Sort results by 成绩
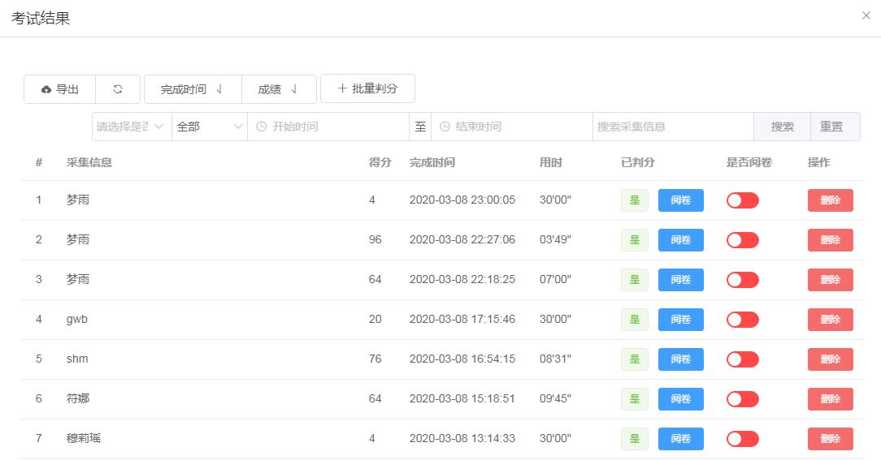 click(x=279, y=89)
